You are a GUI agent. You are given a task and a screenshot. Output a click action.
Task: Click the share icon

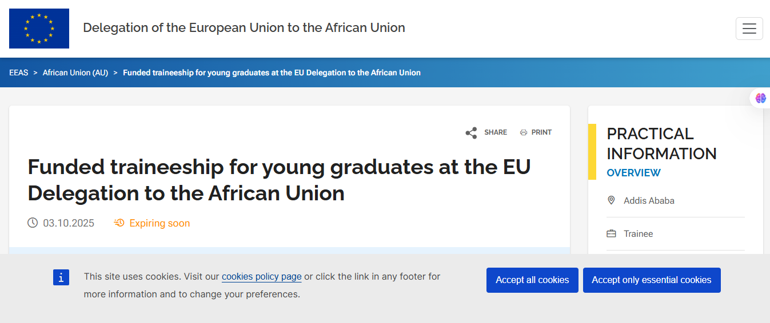[x=471, y=133]
